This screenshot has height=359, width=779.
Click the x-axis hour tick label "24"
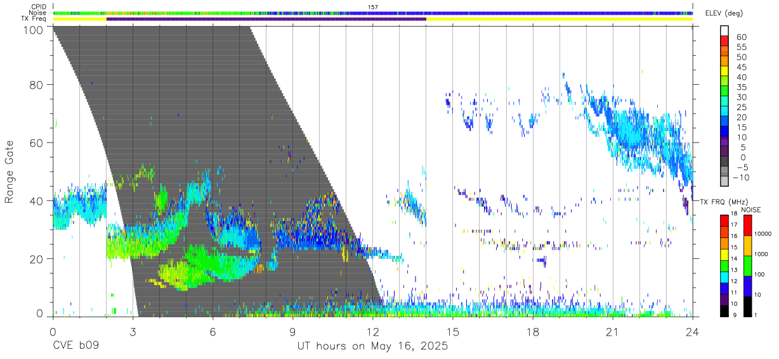pyautogui.click(x=692, y=331)
